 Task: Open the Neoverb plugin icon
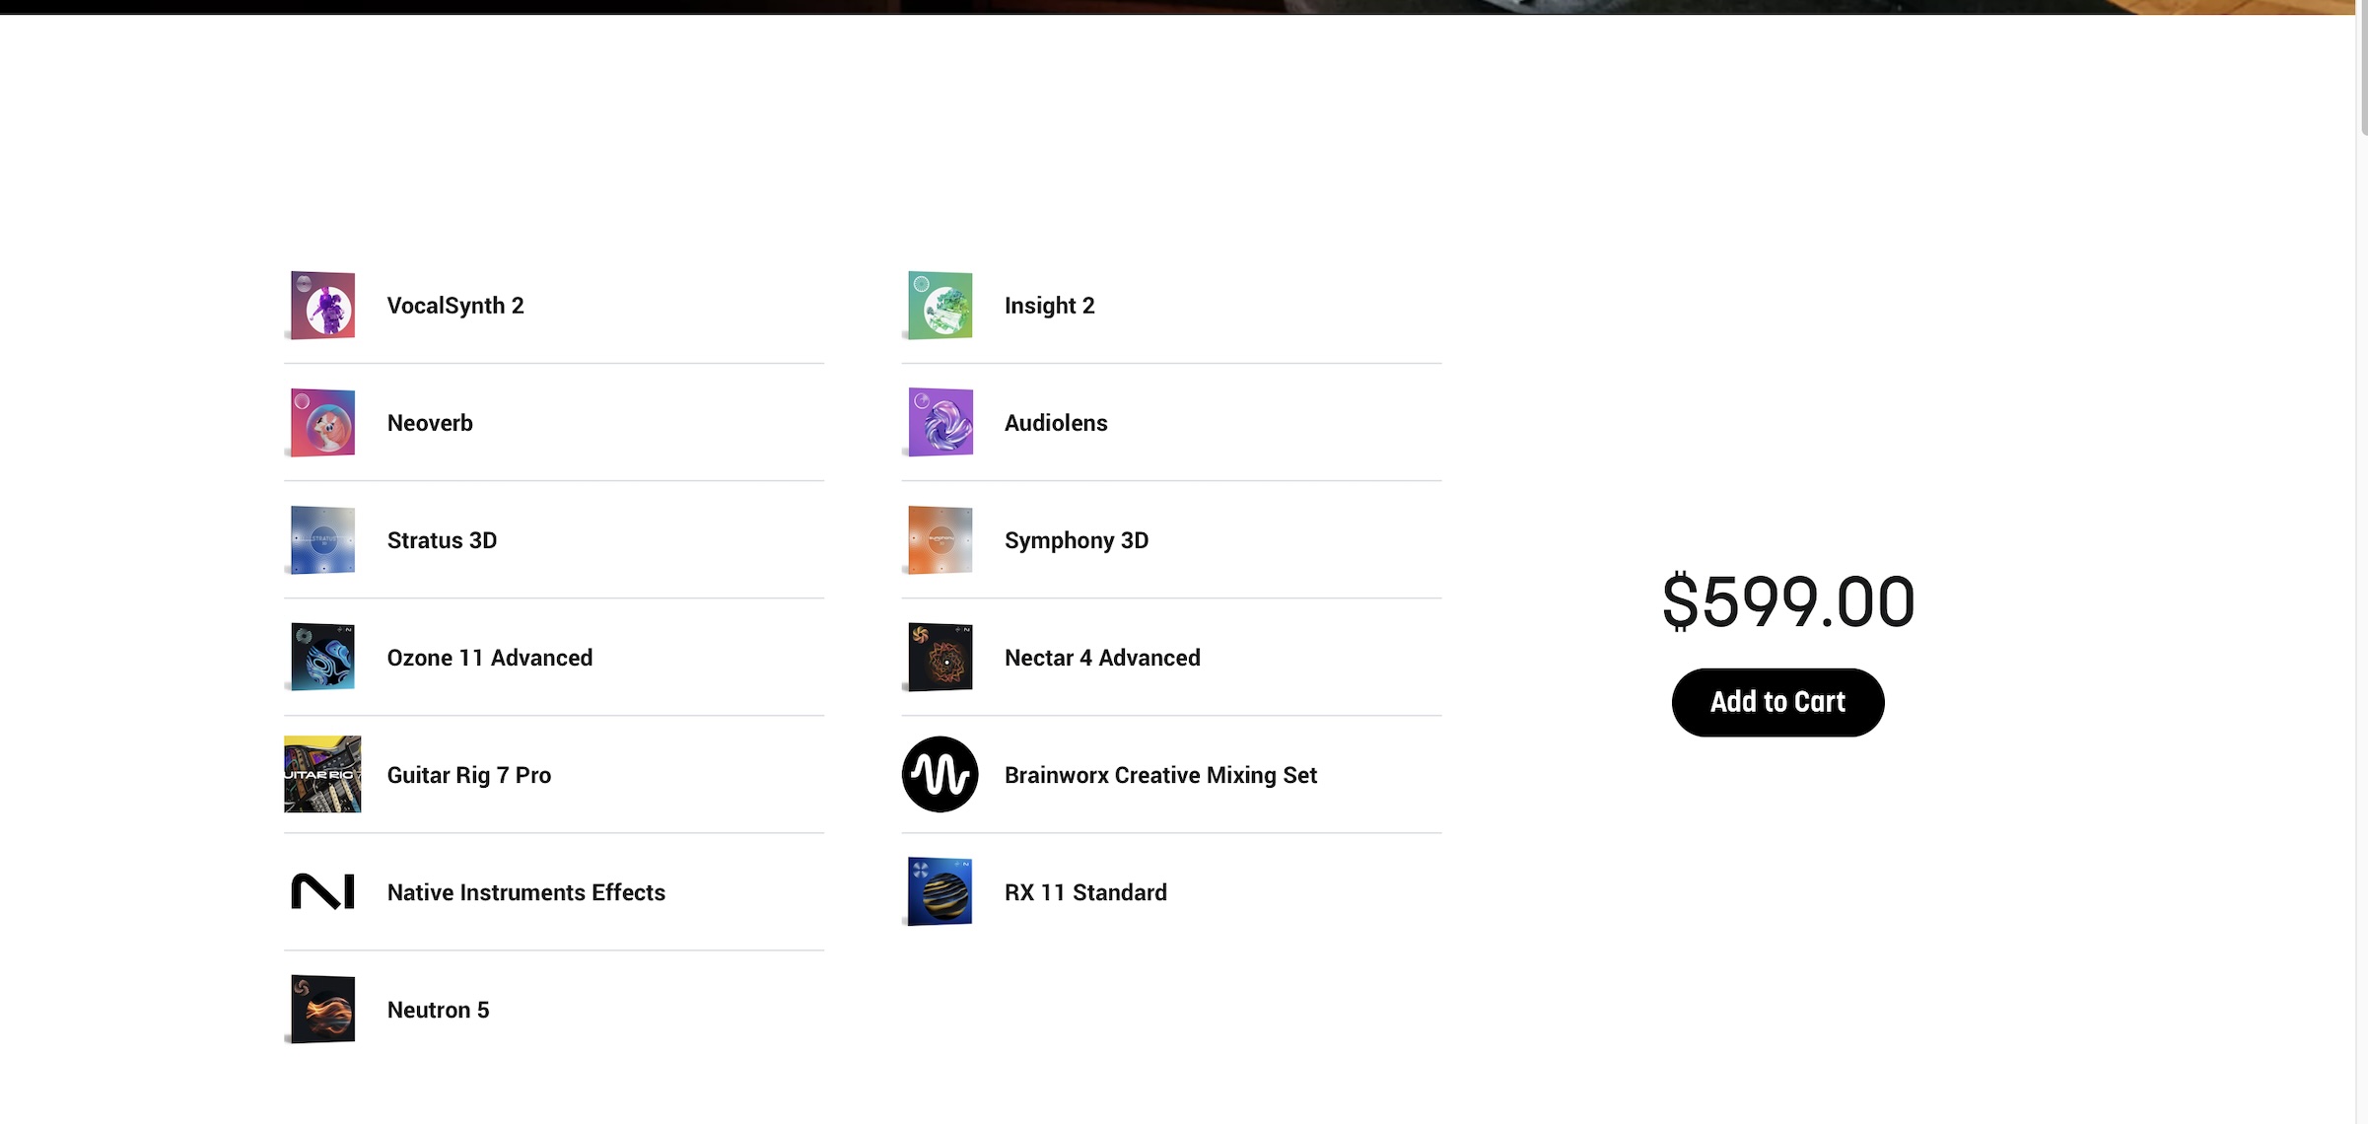321,422
